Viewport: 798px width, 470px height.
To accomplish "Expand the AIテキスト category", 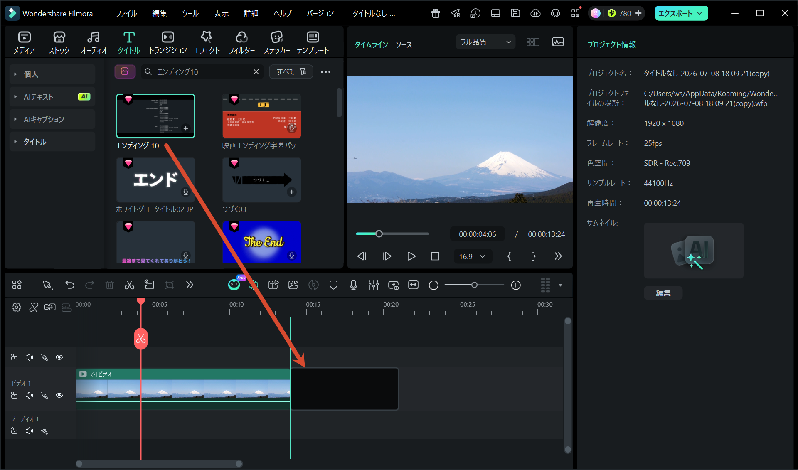I will pyautogui.click(x=52, y=97).
